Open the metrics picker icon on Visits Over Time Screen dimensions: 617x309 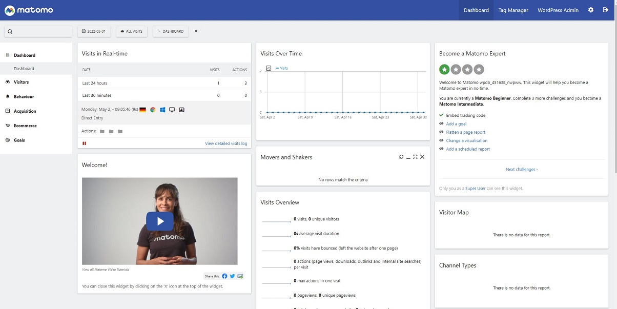[x=269, y=68]
